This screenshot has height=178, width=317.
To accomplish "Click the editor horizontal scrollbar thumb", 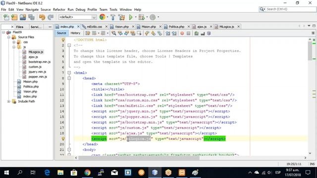I will coord(139,158).
